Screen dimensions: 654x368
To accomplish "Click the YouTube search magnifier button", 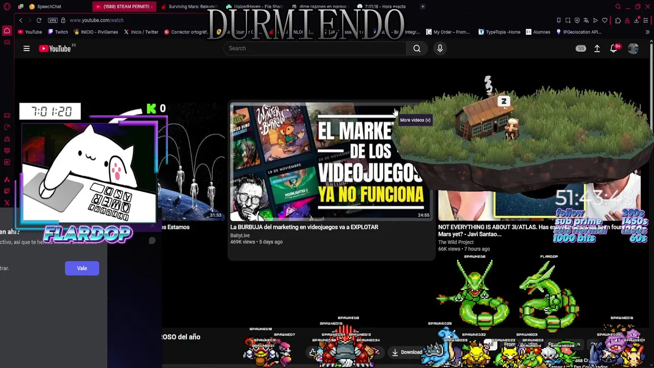I will coord(417,48).
